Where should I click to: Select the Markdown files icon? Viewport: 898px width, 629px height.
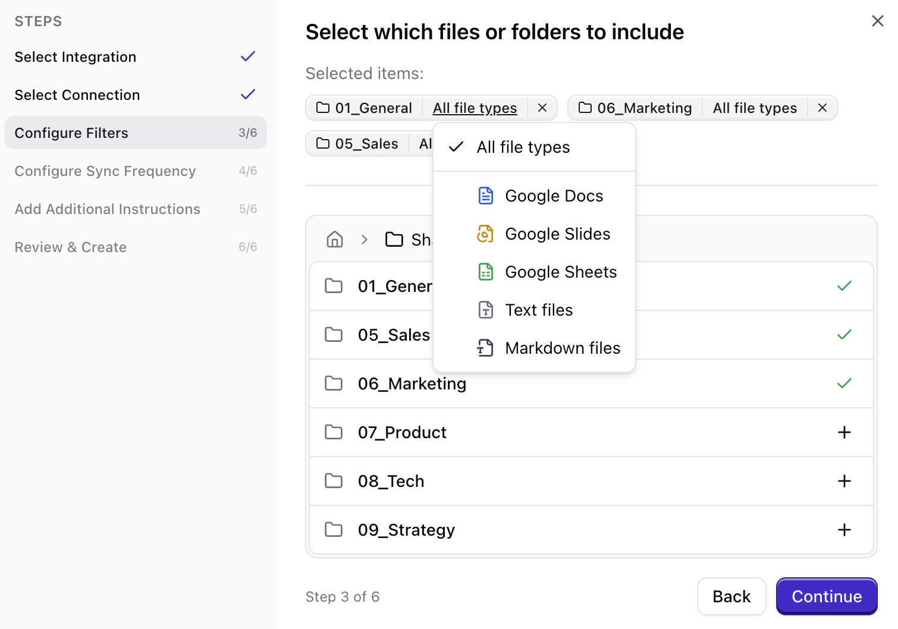click(485, 348)
